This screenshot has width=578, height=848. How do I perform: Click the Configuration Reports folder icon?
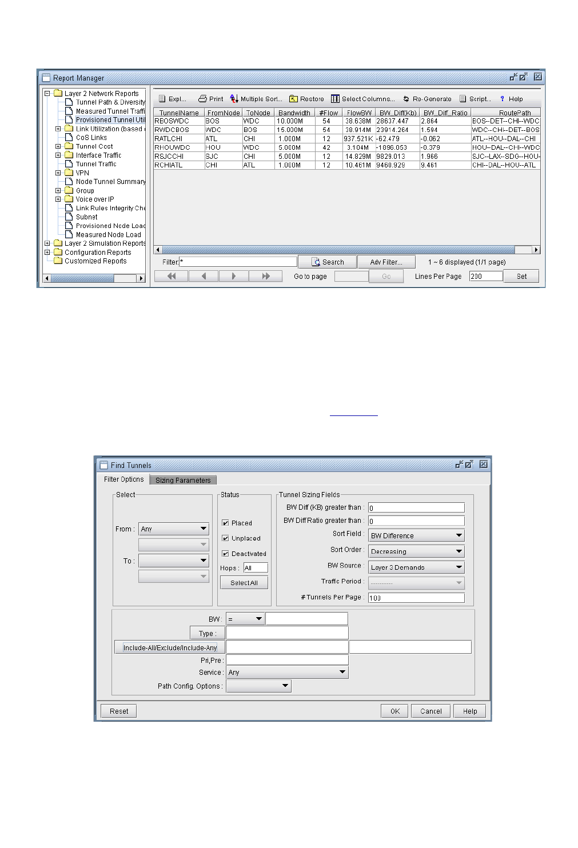pos(58,252)
